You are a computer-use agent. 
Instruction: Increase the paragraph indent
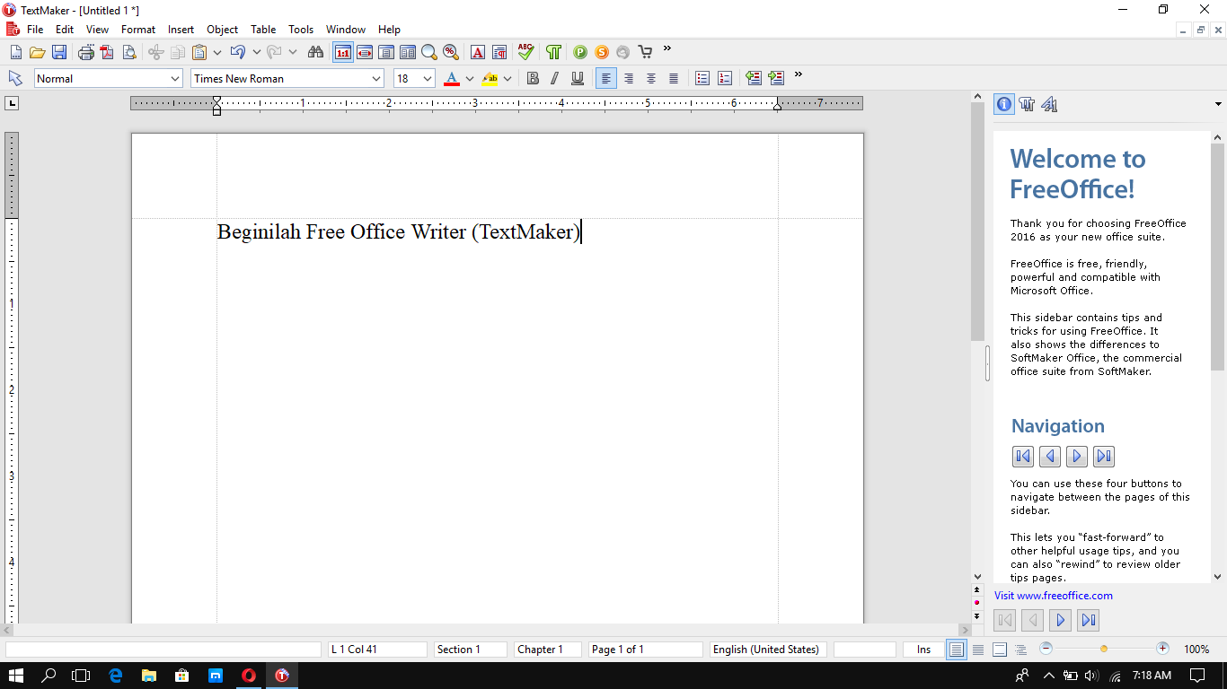tap(776, 78)
